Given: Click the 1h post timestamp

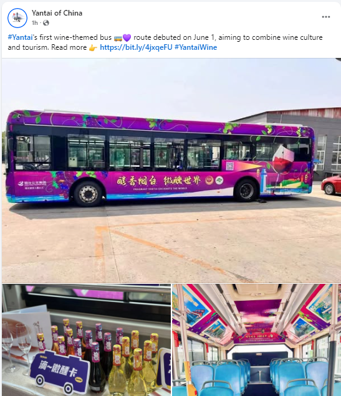Looking at the screenshot, I should (35, 23).
